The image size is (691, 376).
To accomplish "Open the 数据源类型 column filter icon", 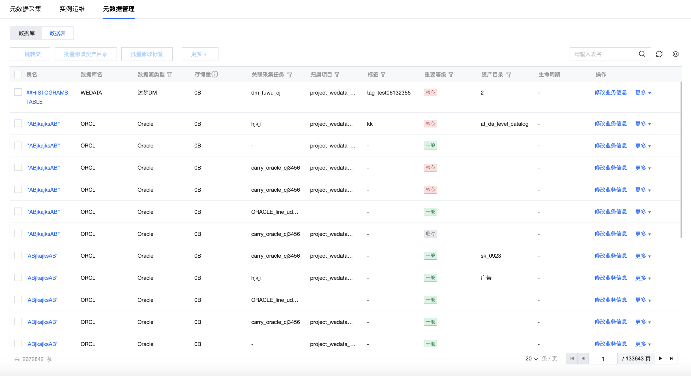I will point(169,75).
